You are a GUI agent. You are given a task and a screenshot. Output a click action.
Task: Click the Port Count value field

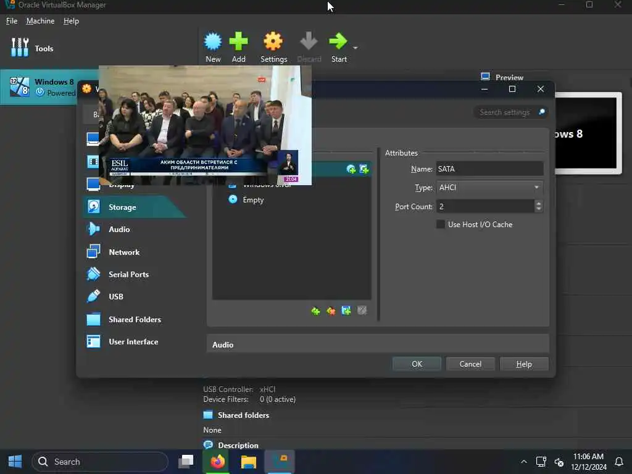click(485, 206)
